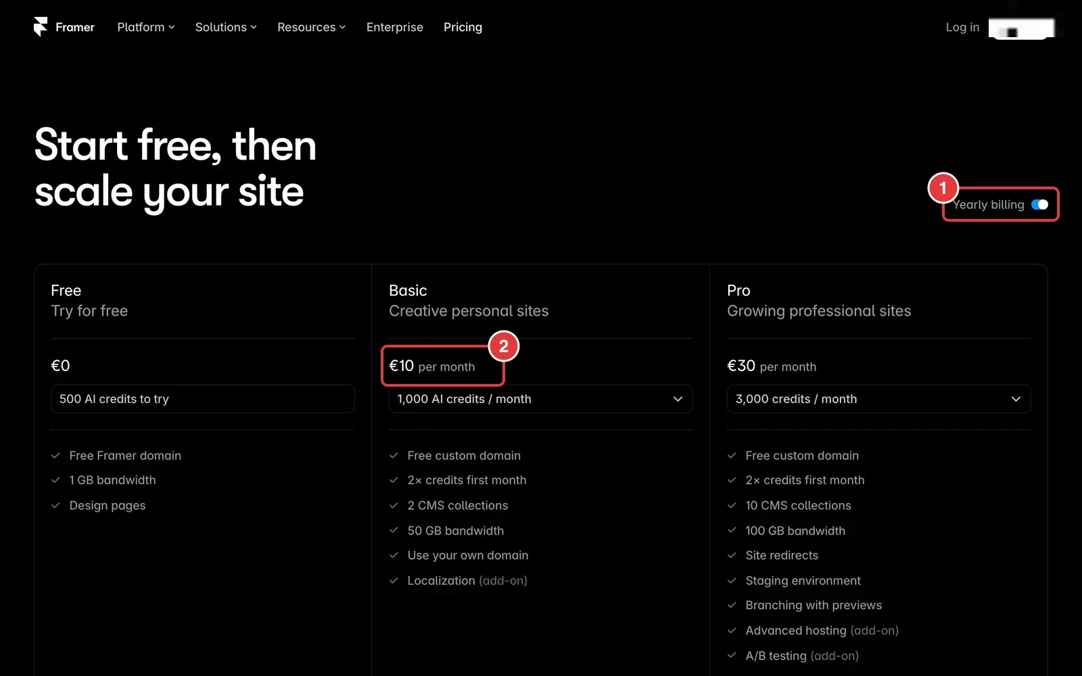Expand the 3,000 credits per month selector

pos(878,399)
